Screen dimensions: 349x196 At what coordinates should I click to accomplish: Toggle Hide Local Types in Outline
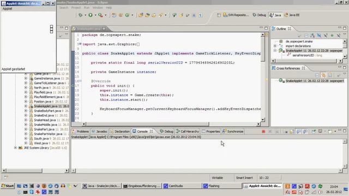(338, 35)
